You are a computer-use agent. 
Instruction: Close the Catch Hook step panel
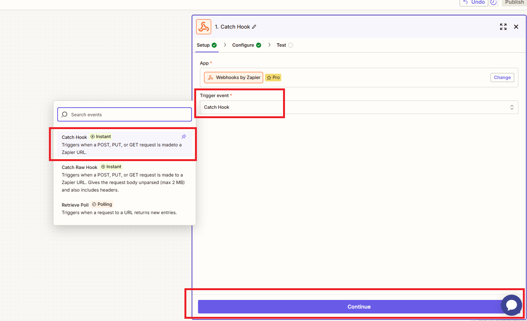pyautogui.click(x=516, y=27)
